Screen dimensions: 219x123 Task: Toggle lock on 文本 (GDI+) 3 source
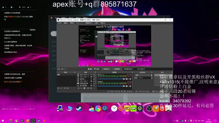click(94, 75)
